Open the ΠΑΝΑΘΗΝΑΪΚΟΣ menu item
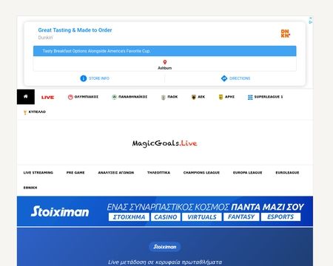 pos(132,97)
